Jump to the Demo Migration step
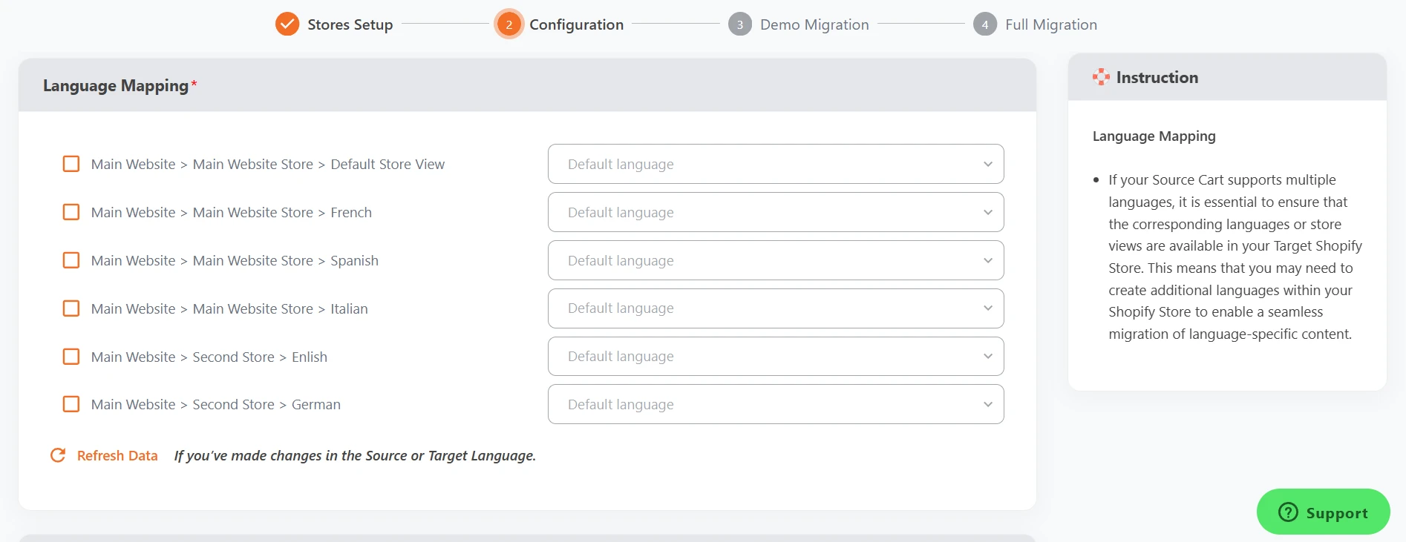 pos(814,24)
